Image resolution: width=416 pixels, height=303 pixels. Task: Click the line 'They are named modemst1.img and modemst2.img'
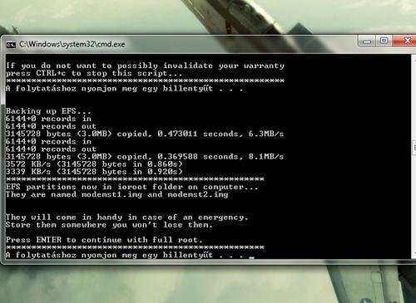click(x=117, y=194)
